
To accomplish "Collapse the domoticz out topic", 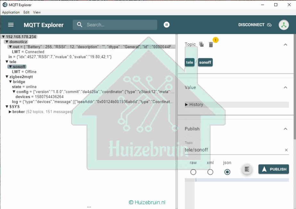I will click(10, 47).
